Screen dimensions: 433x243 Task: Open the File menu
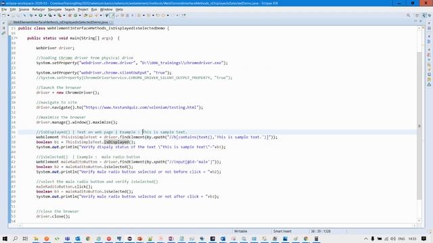pos(4,9)
